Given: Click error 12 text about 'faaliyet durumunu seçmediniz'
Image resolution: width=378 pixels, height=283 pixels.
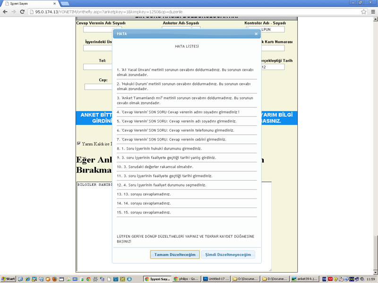Looking at the screenshot, I should coord(162,185).
